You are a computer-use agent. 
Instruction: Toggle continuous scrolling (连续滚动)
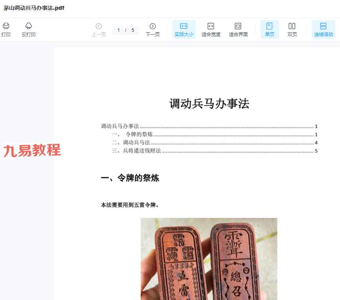pos(323,29)
